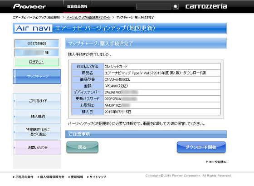Click the purchase date 2015年07月15日 cell
Image resolution: width=254 pixels, height=186 pixels.
162,112
